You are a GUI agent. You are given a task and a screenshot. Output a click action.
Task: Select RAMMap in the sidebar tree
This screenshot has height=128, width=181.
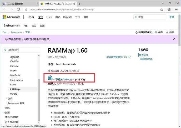tap(15, 89)
